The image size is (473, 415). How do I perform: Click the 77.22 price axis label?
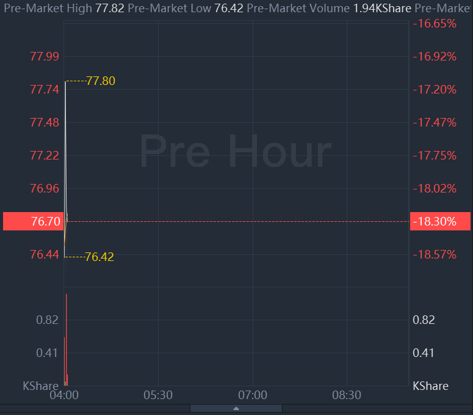click(45, 156)
